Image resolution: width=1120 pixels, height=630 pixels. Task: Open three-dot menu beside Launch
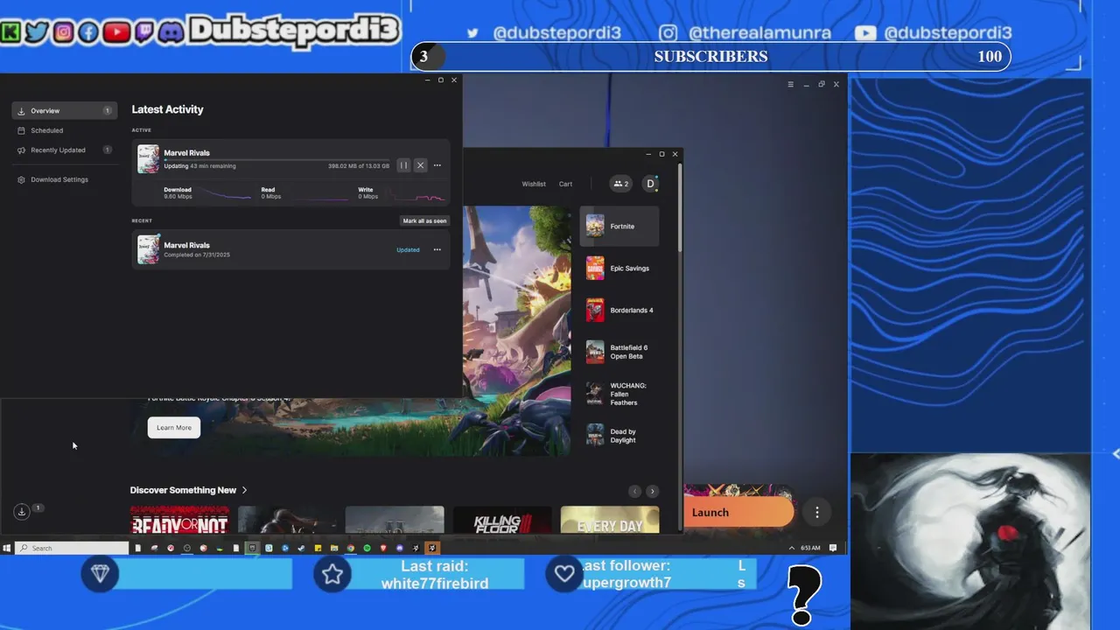[817, 513]
